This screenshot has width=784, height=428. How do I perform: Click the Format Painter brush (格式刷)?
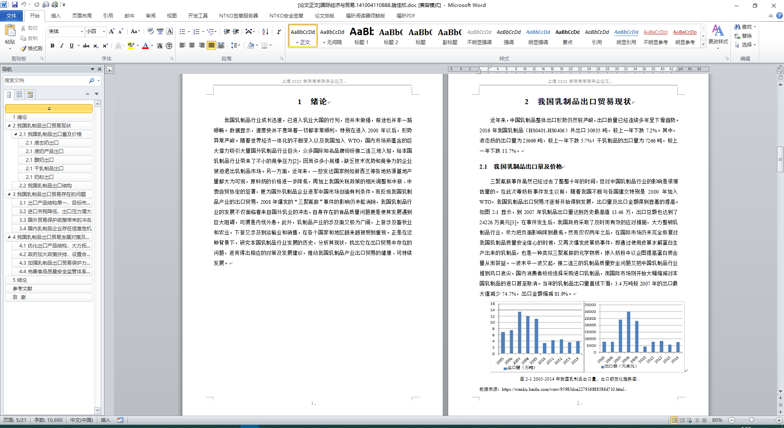click(31, 48)
